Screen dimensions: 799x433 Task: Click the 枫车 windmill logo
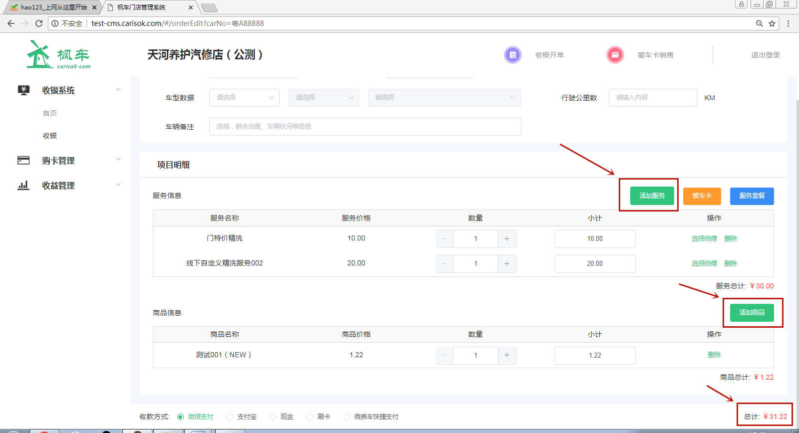pos(58,55)
